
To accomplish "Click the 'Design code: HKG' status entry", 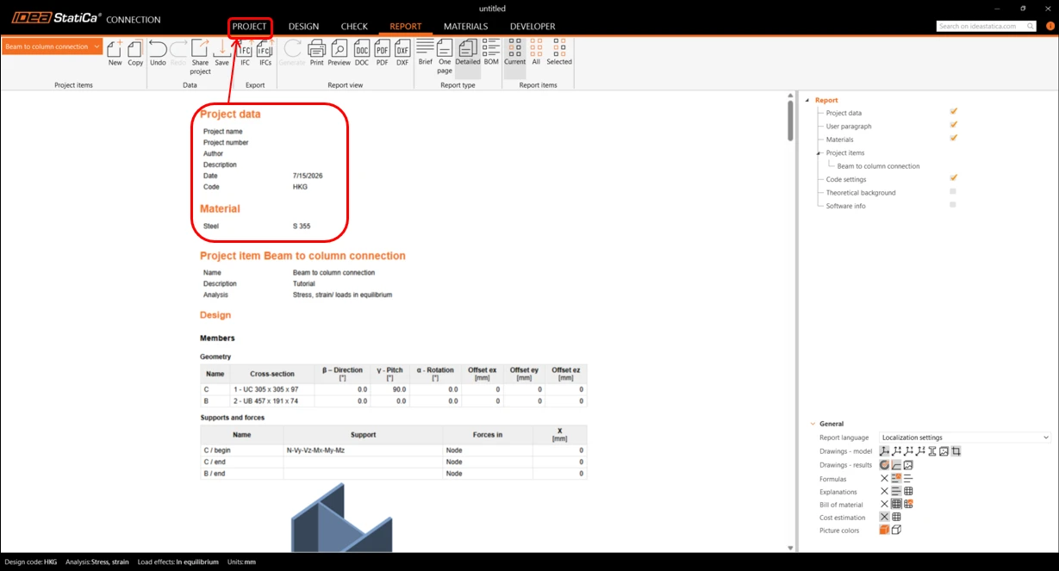I will tap(31, 562).
